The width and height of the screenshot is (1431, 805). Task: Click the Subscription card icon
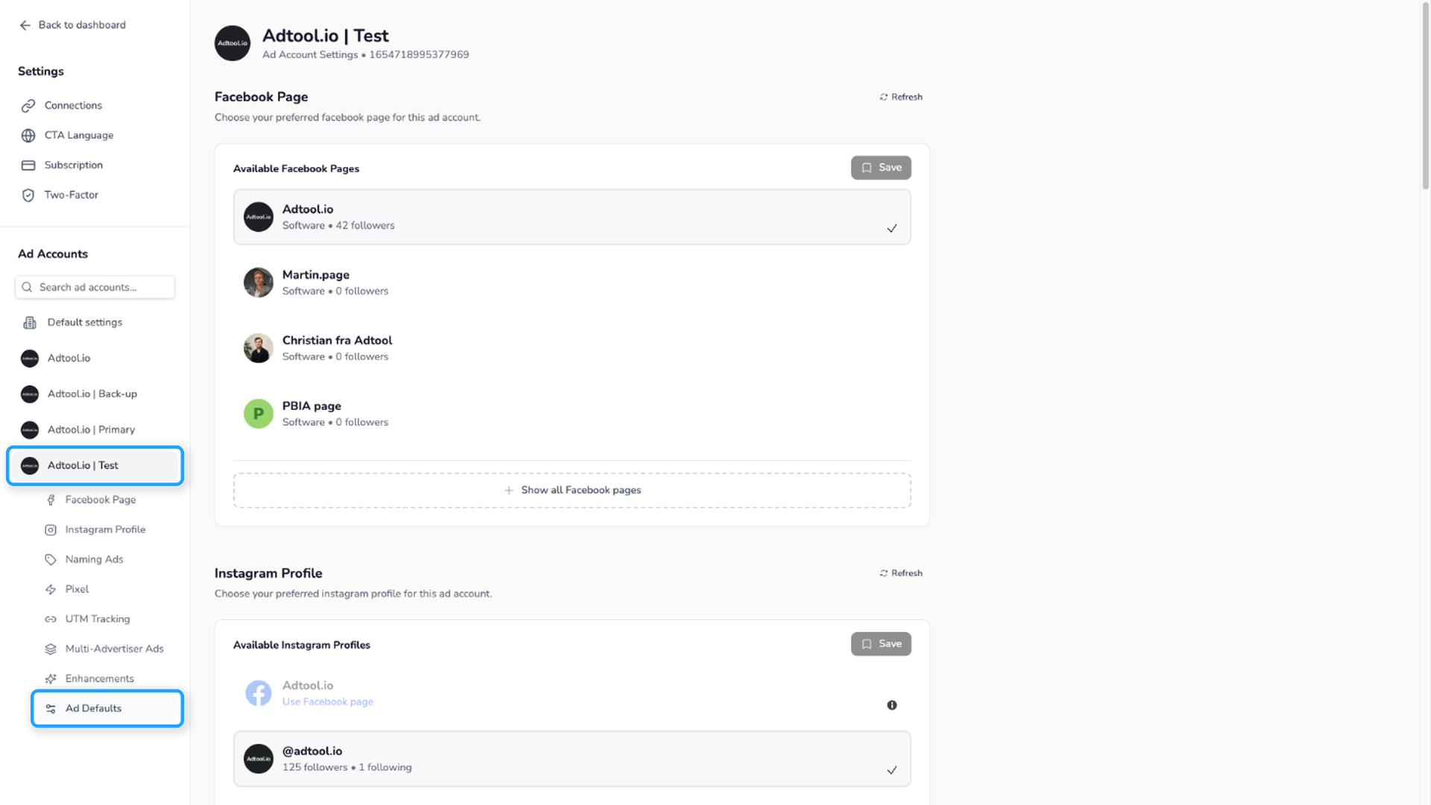click(x=28, y=165)
